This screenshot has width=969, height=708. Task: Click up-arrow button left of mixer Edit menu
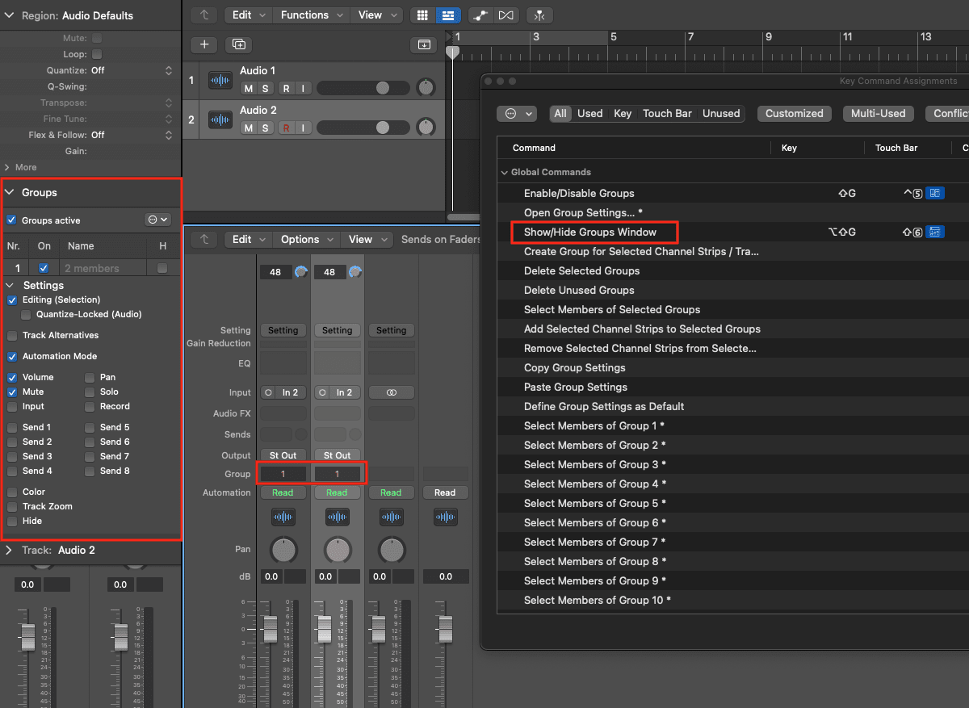point(204,239)
